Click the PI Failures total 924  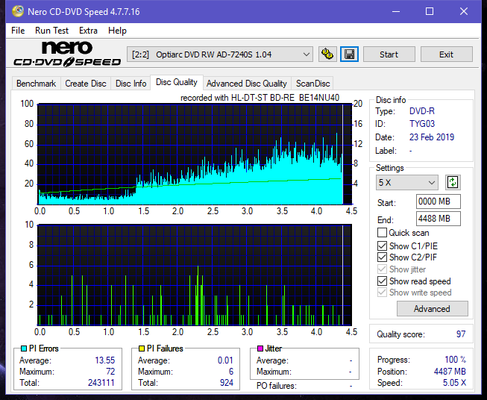pyautogui.click(x=227, y=383)
